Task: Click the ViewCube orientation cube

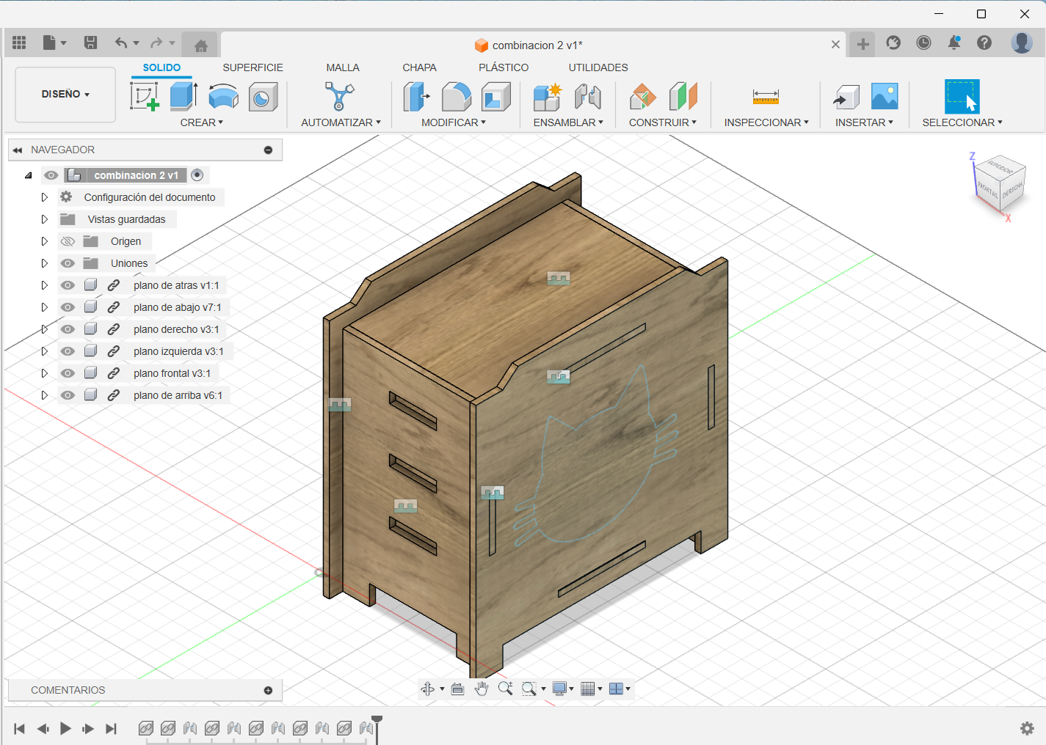Action: coord(999,183)
